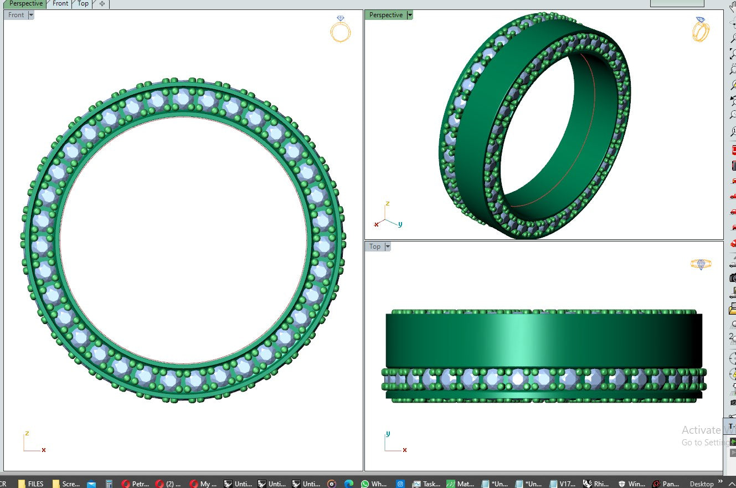Viewport: 736px width, 488px height.
Task: Expand the Perspective viewport title menu arrow
Action: 410,15
